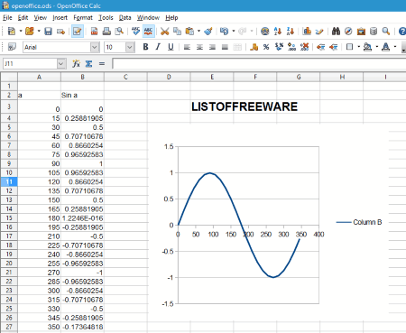
Task: Toggle AutoSpellcheck
Action: point(148,31)
